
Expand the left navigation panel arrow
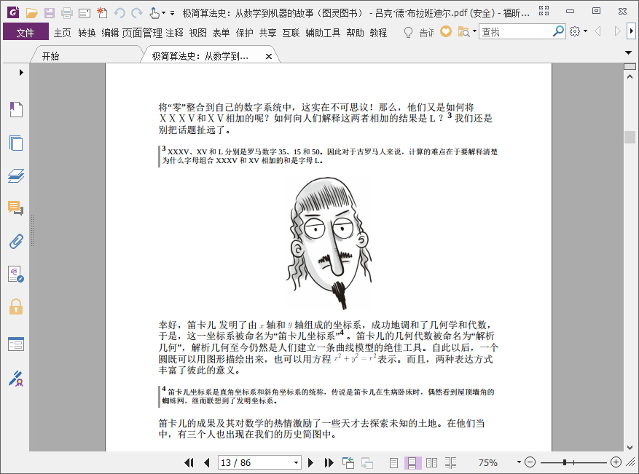point(21,73)
